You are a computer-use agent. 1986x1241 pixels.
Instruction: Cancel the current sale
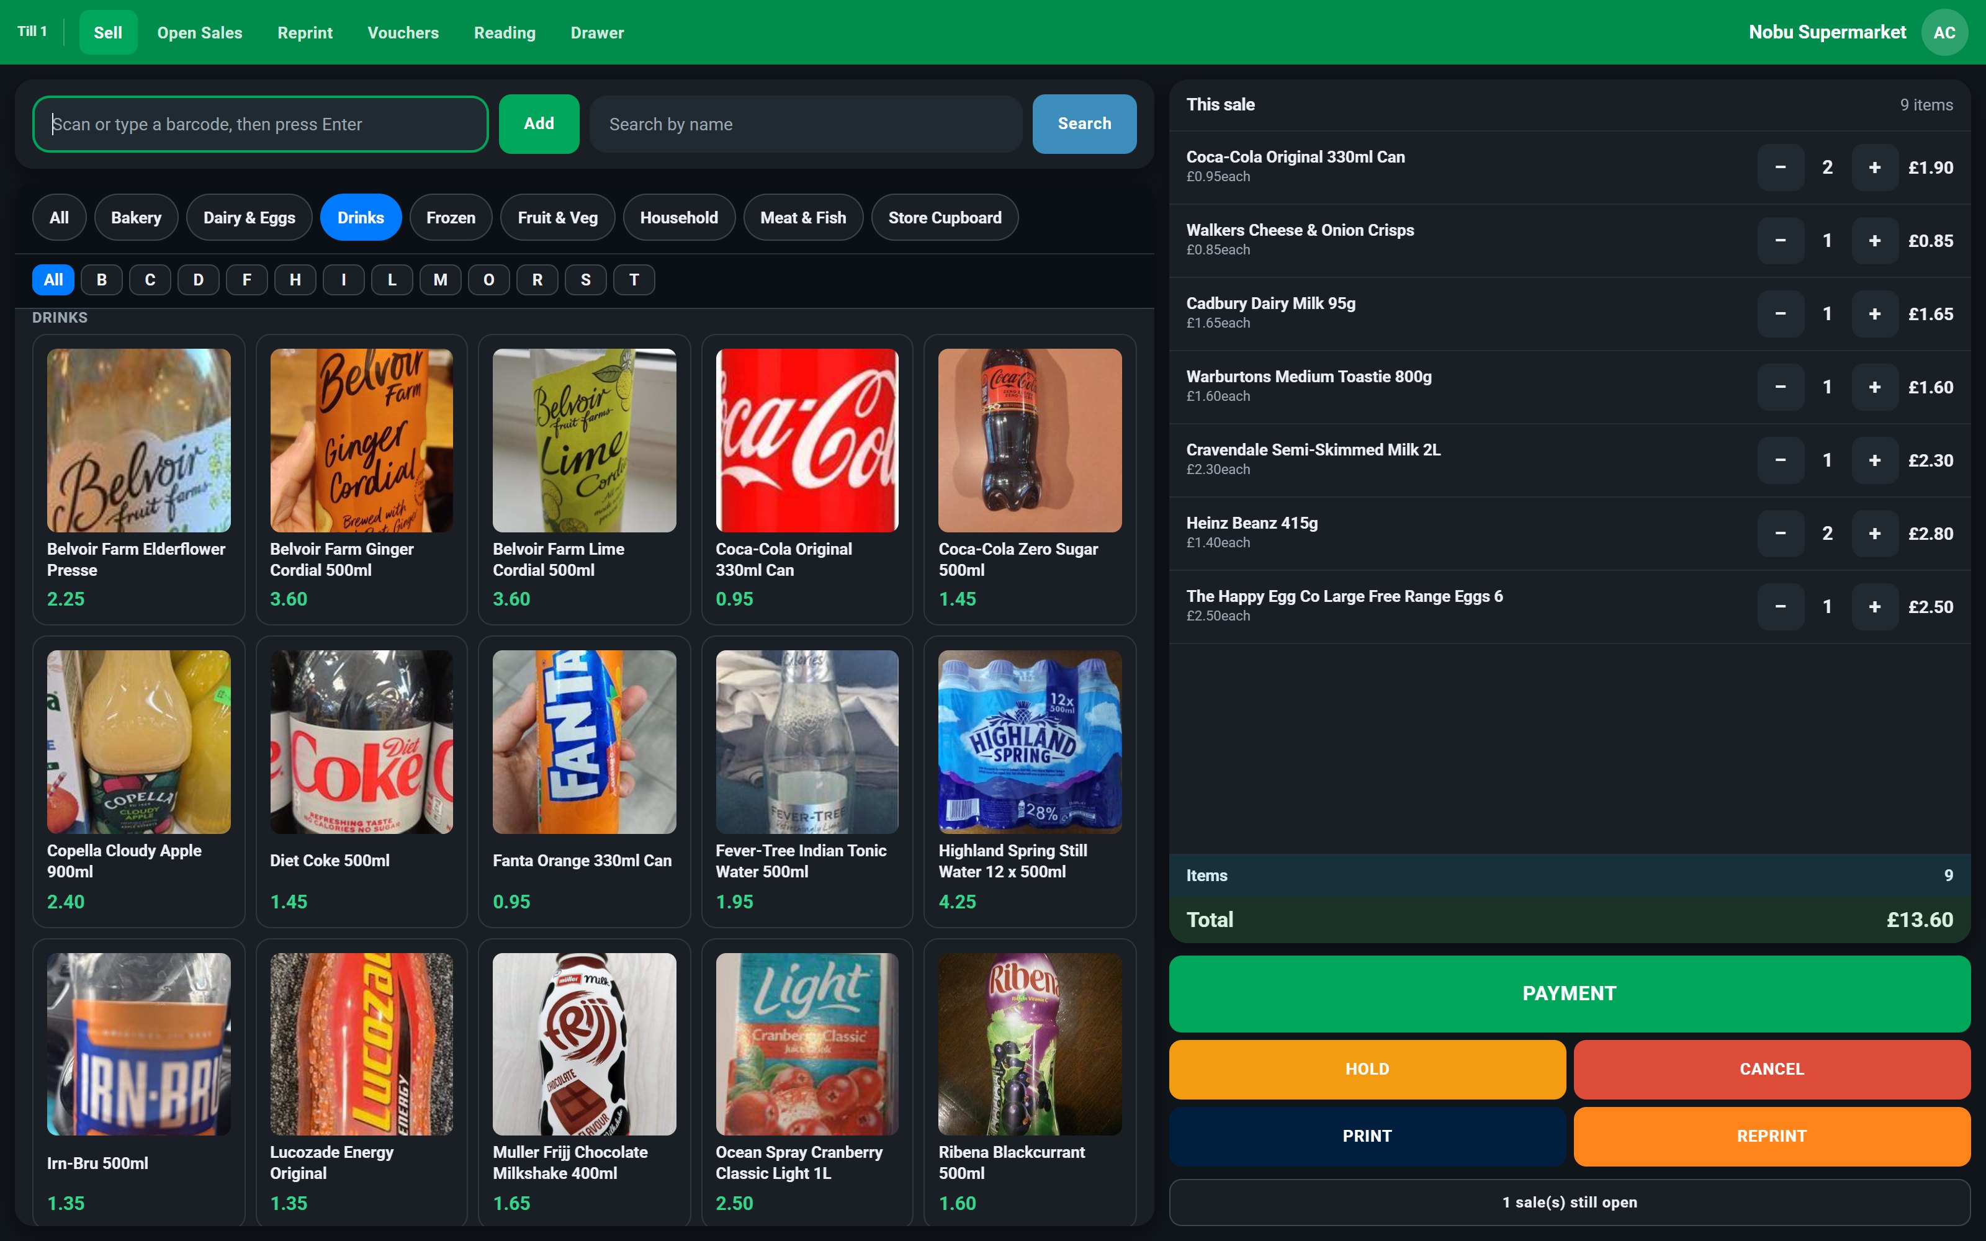pos(1772,1070)
